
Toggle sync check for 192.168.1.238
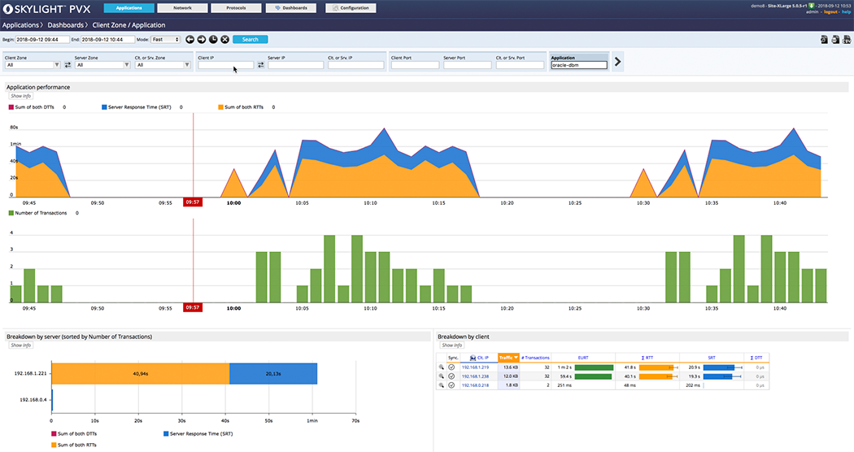[451, 376]
